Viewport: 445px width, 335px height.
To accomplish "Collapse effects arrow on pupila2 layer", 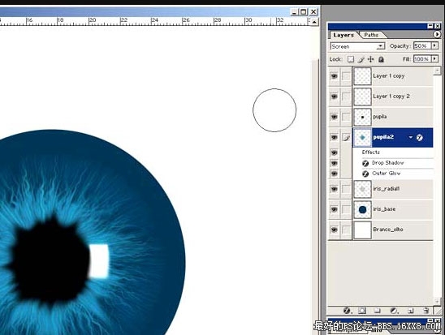I will pos(410,137).
